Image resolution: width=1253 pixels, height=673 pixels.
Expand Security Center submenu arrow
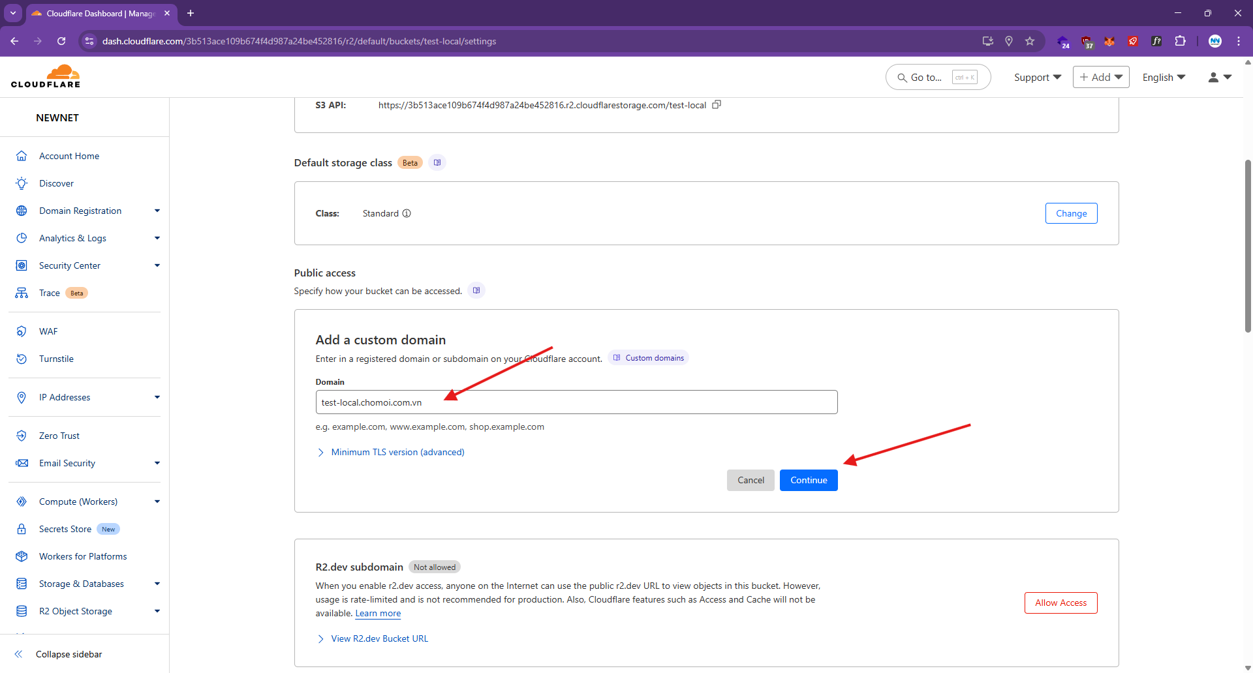157,265
